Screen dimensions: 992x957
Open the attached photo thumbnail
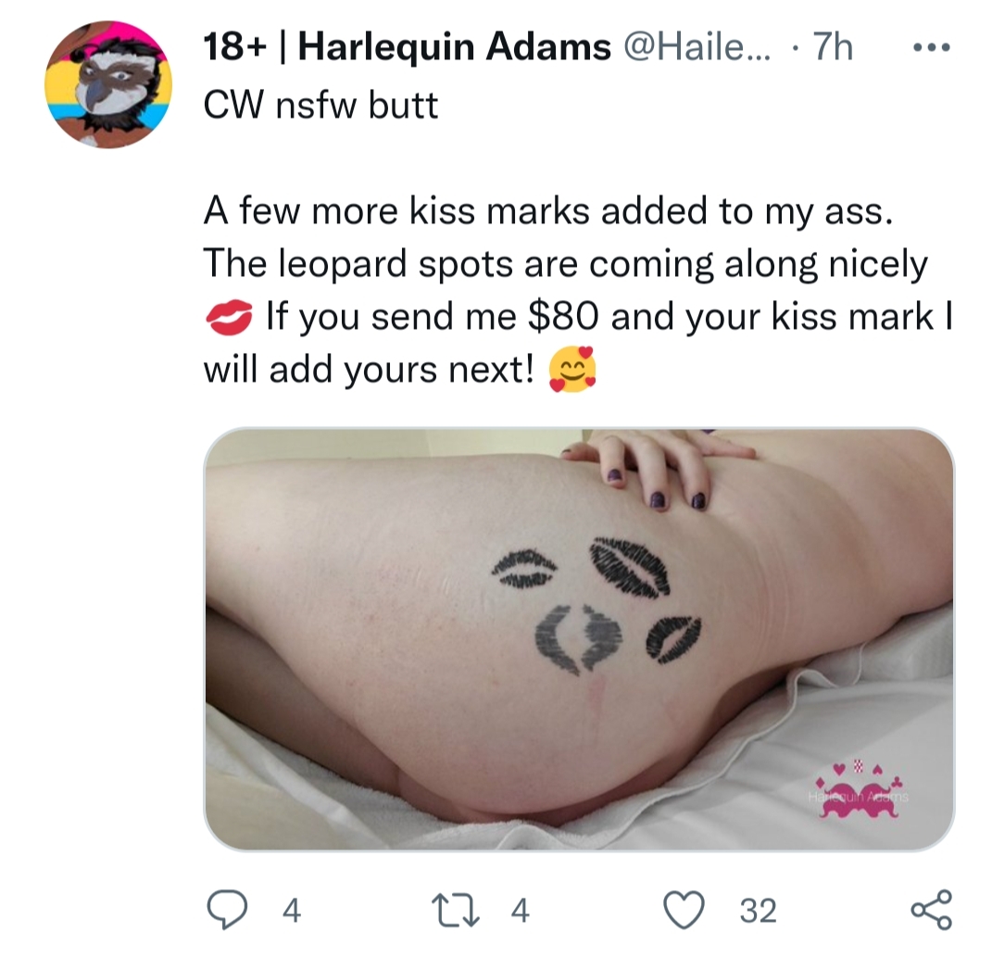579,639
